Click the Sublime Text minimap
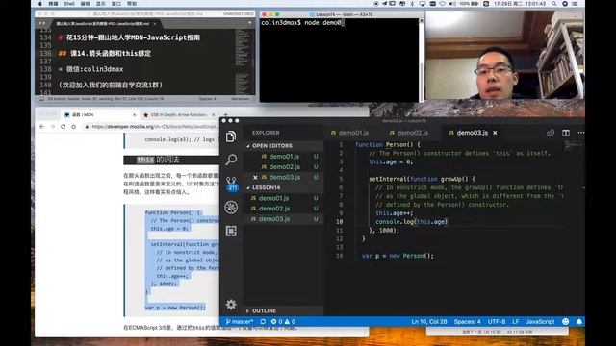Viewport: 616px width, 346px height. tap(242, 61)
